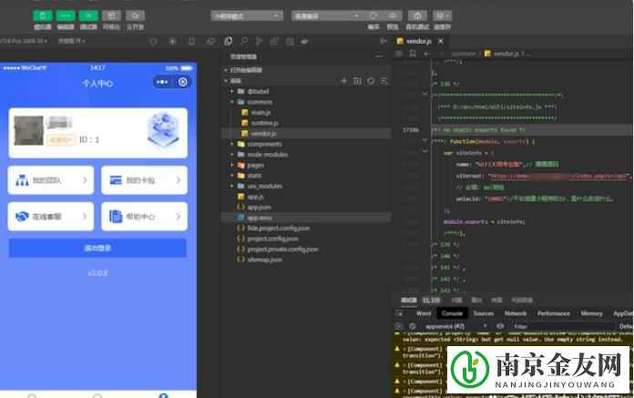Click the cloud development icon
Screen dimensions: 634x398
click(x=135, y=15)
